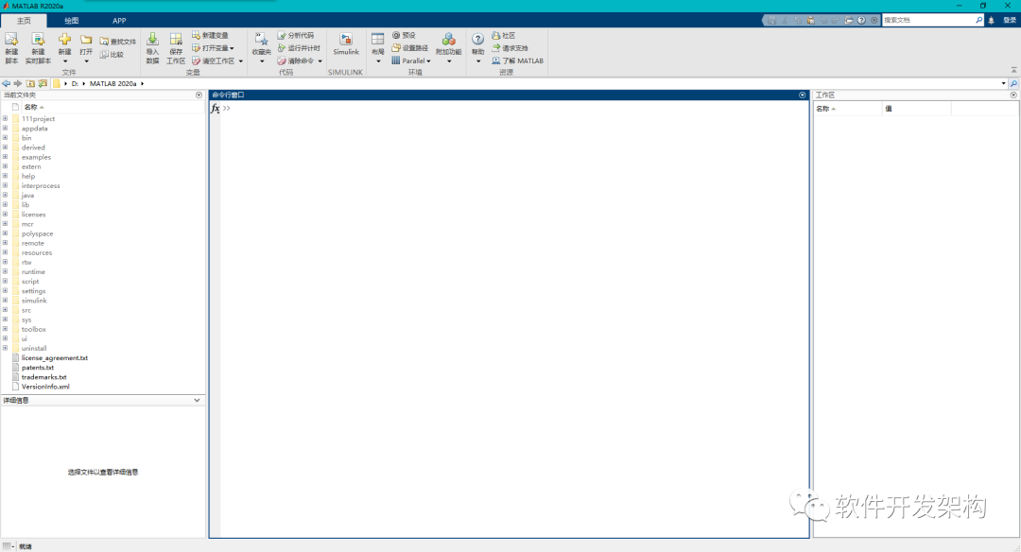Go back in folder history
Image resolution: width=1021 pixels, height=552 pixels.
click(x=6, y=83)
